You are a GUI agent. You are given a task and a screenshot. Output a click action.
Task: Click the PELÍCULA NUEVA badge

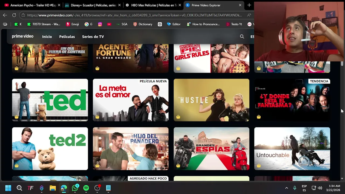point(153,81)
